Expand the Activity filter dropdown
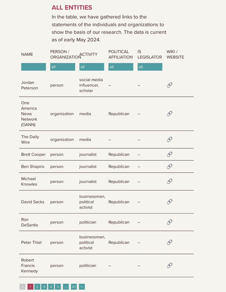Viewport: 226px width, 292px height. pos(92,67)
